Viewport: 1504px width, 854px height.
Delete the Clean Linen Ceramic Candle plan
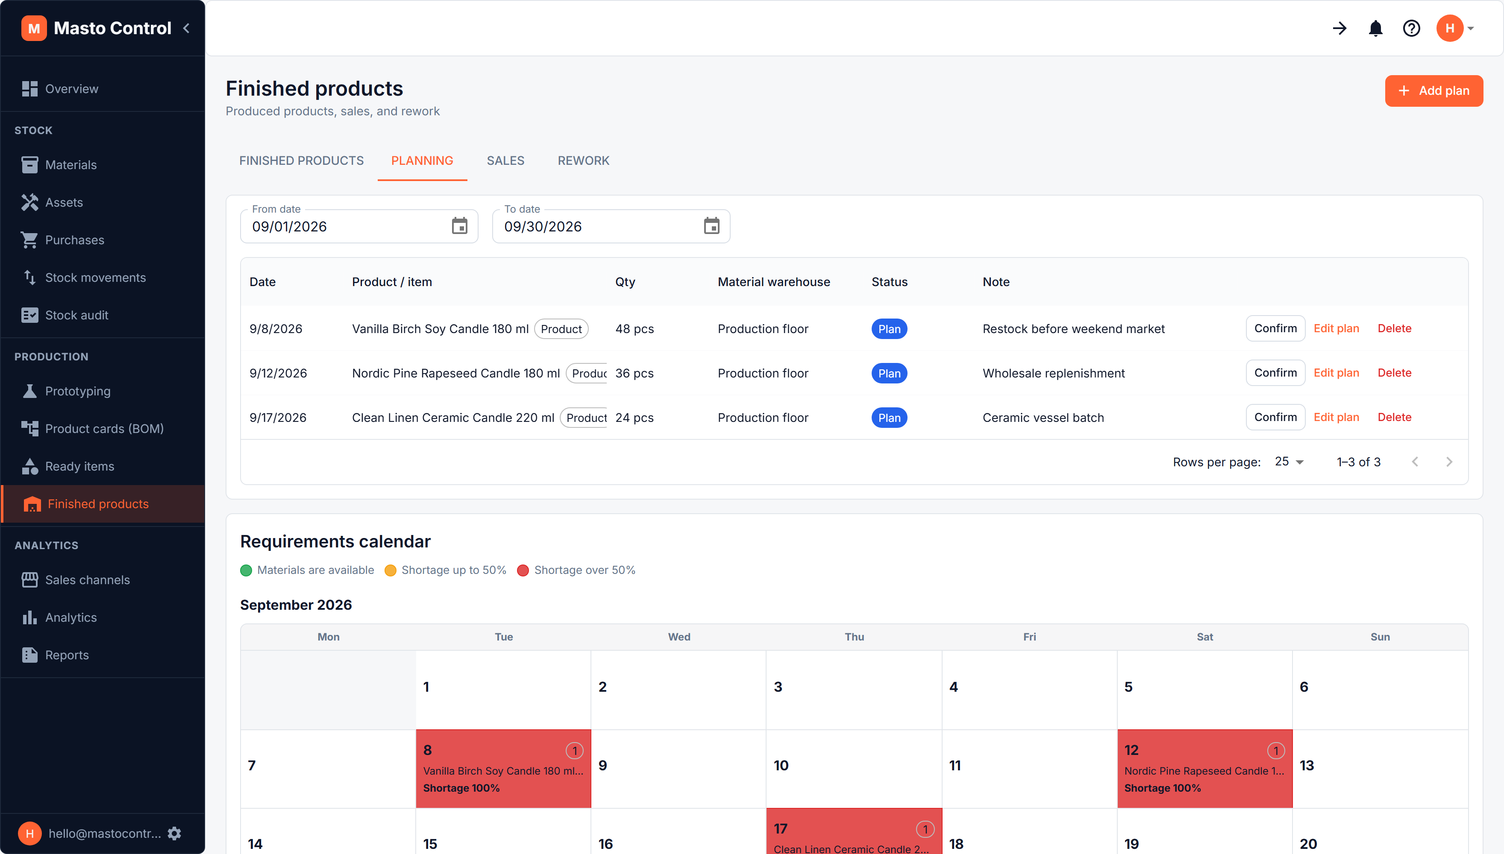[x=1394, y=417]
